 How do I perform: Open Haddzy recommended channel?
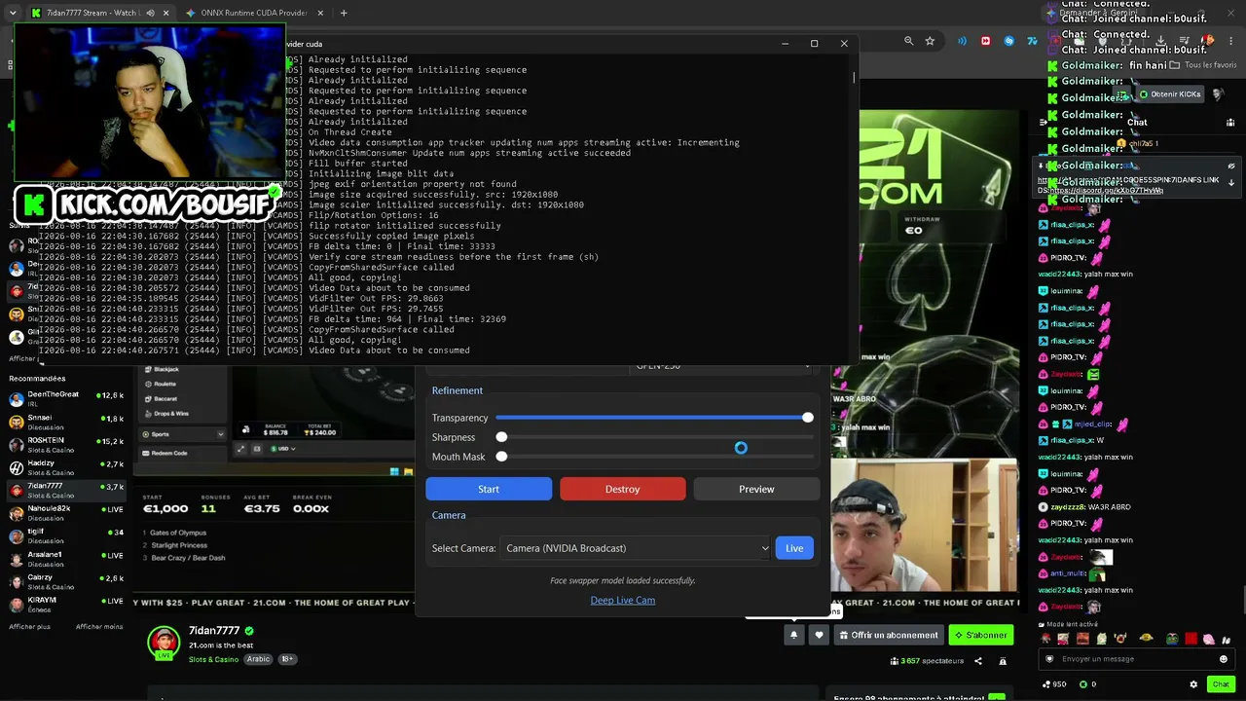click(x=66, y=466)
